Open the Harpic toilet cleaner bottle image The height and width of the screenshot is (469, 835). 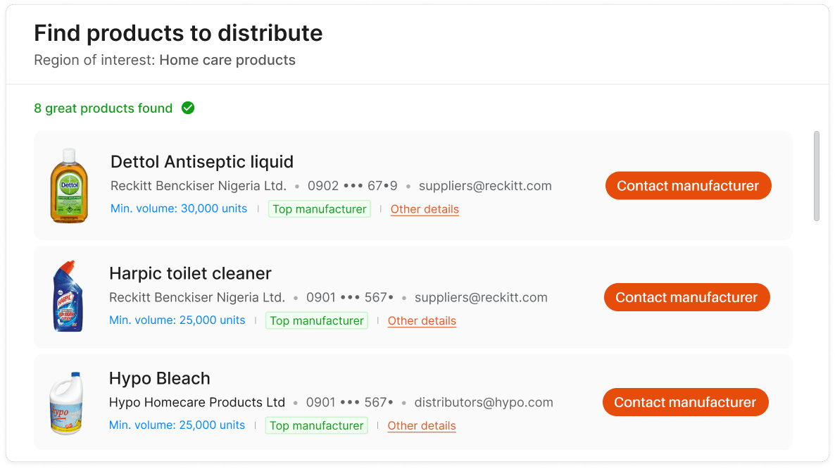pos(68,296)
